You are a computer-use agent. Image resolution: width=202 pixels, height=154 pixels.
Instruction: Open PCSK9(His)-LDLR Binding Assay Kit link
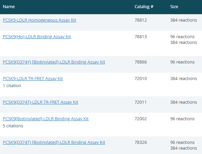coord(37,37)
